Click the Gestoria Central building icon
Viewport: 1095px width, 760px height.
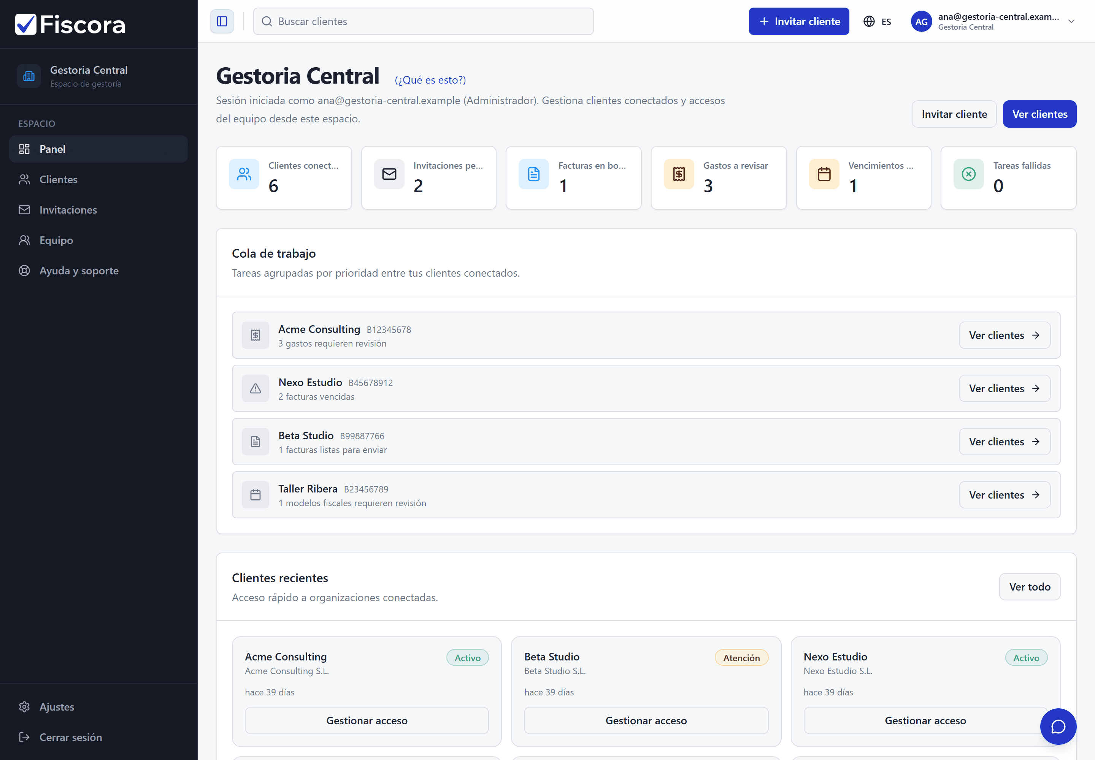point(29,76)
